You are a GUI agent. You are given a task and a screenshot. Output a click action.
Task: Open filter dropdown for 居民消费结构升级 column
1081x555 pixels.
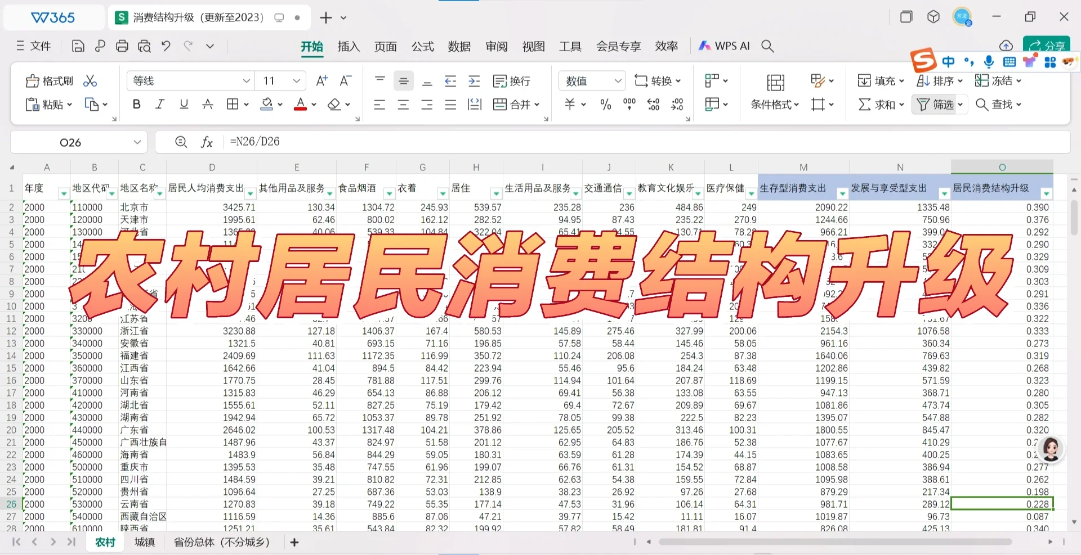click(1047, 194)
